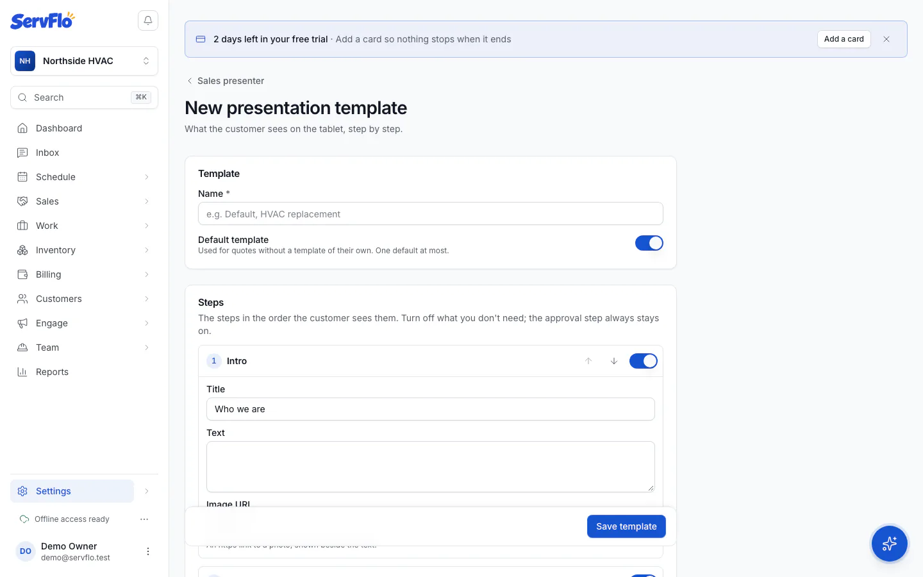Click the Work briefcase icon
Viewport: 923px width, 577px height.
[x=22, y=226]
